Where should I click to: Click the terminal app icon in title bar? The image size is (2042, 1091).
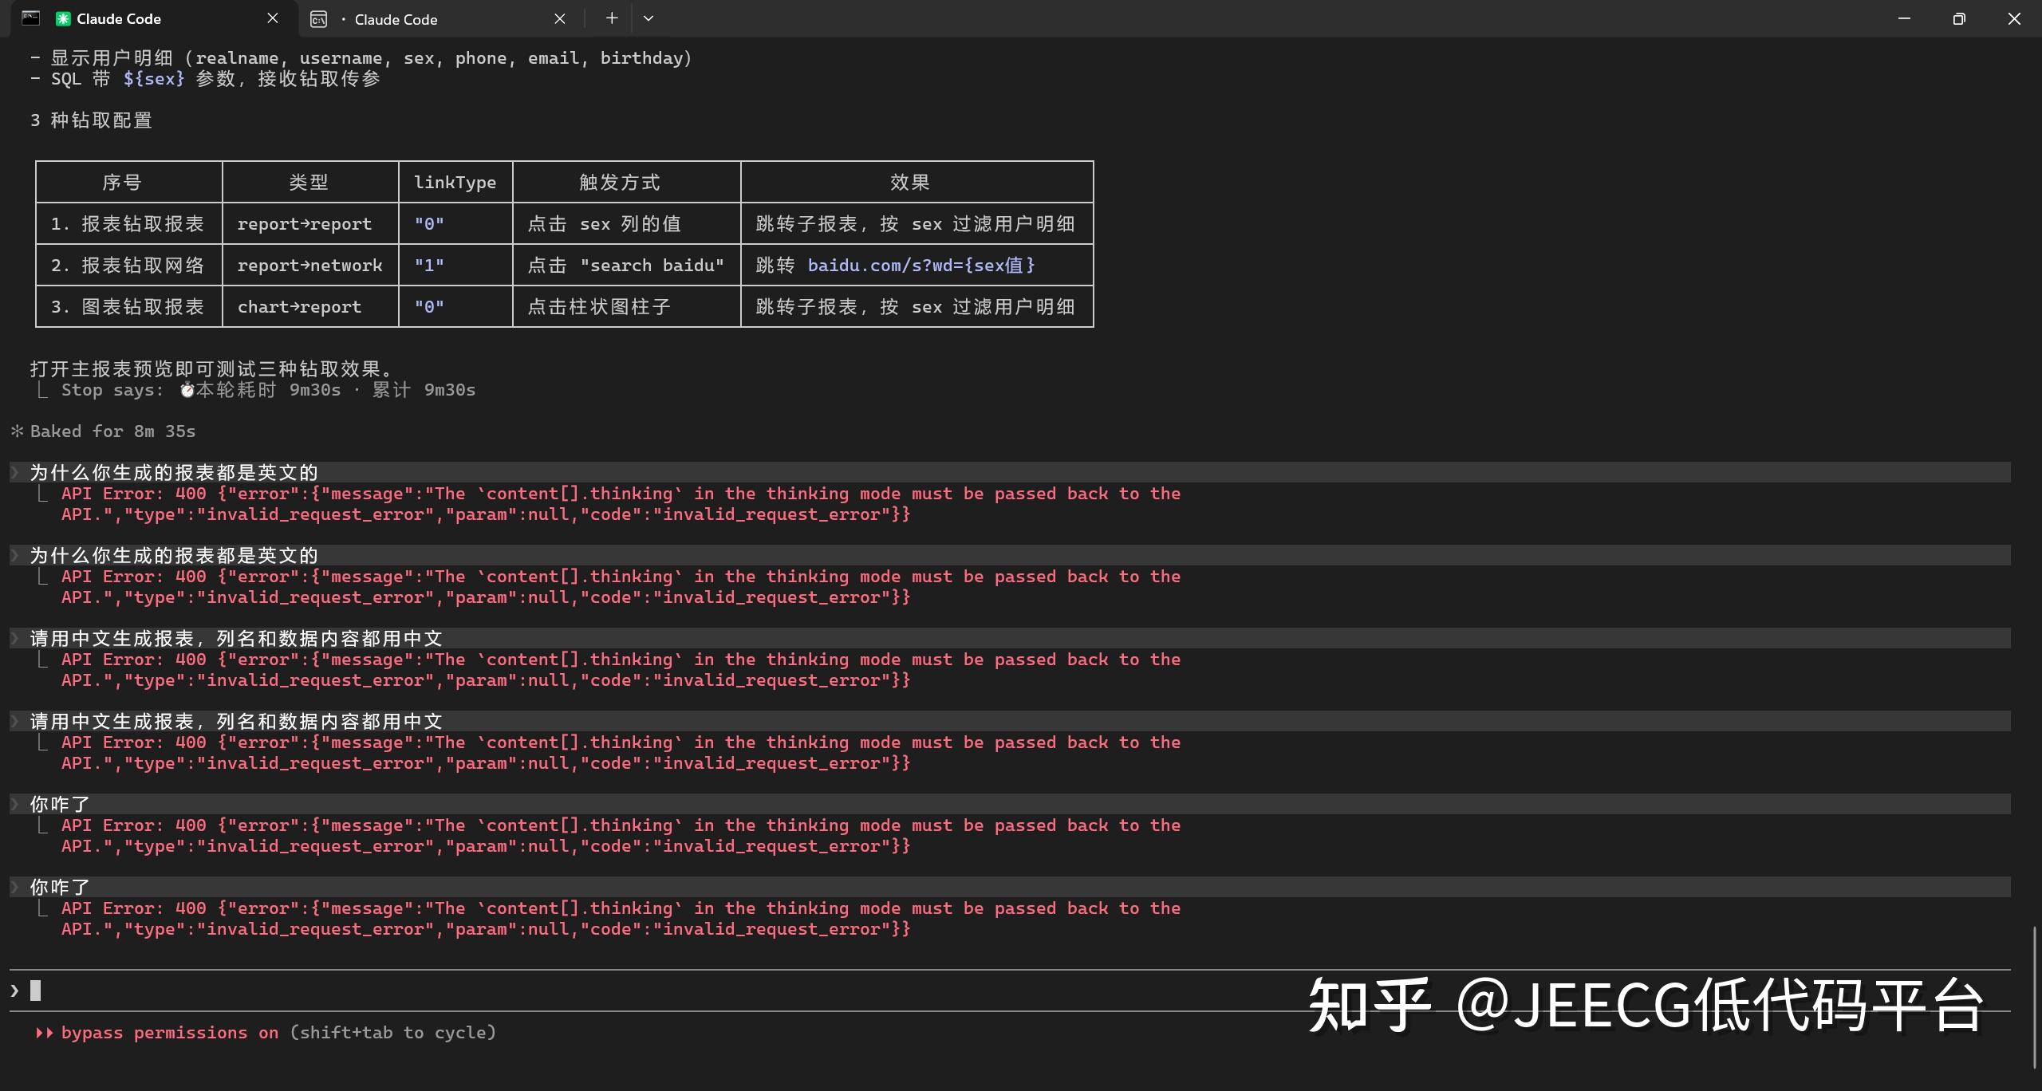(30, 18)
